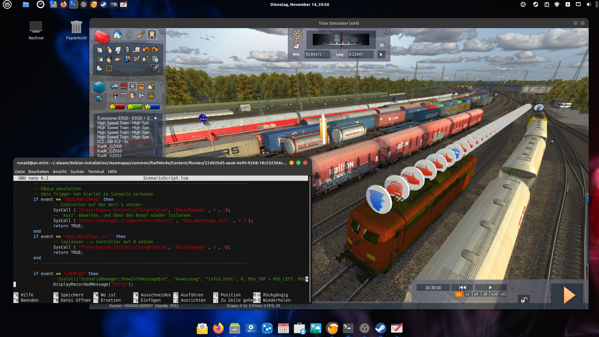Open the Bearbeiten menu

point(38,171)
